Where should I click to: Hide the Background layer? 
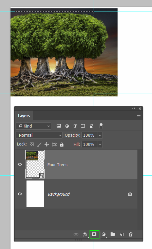pyautogui.click(x=20, y=194)
